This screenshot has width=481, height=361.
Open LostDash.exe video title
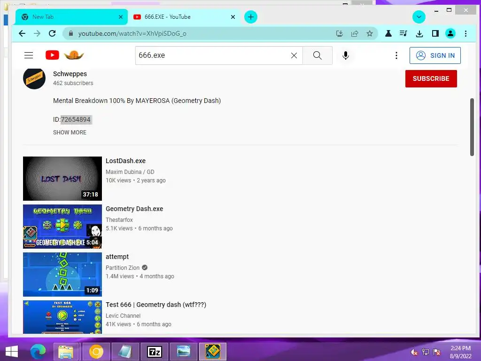[x=125, y=161]
